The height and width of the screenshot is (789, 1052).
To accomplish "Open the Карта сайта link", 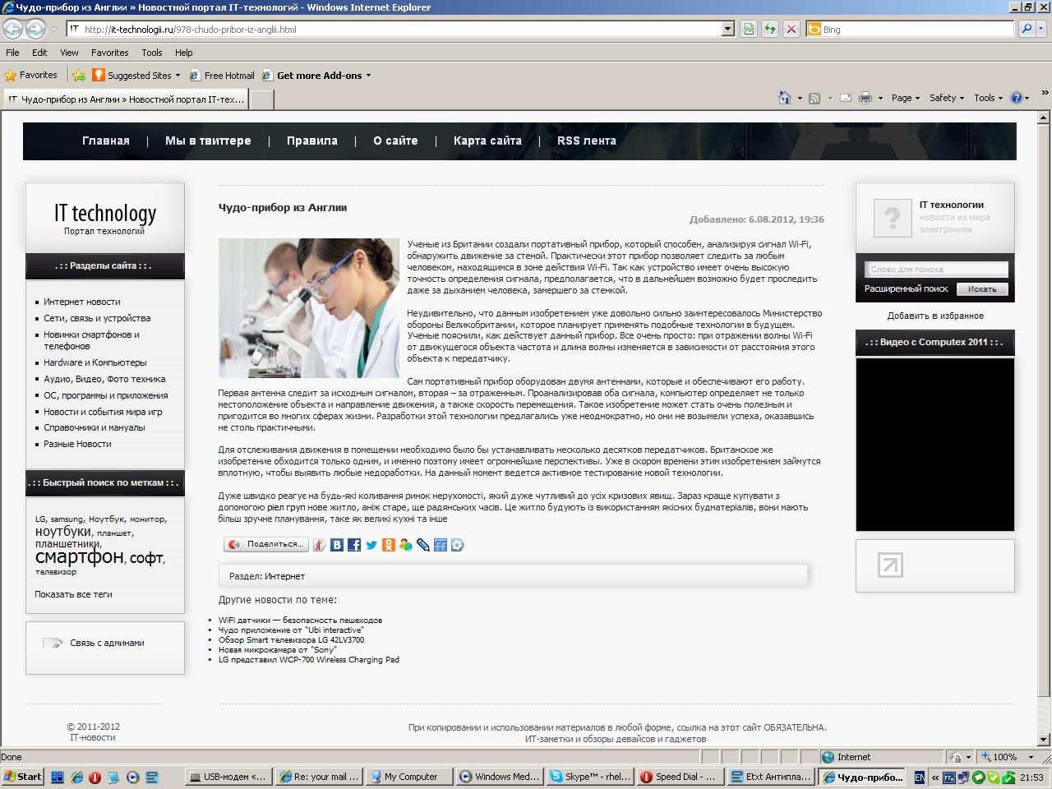I will coord(487,141).
